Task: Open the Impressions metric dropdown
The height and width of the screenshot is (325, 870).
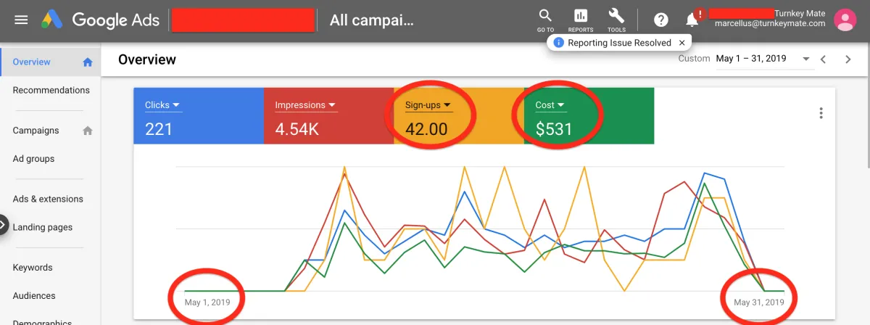Action: pyautogui.click(x=305, y=105)
